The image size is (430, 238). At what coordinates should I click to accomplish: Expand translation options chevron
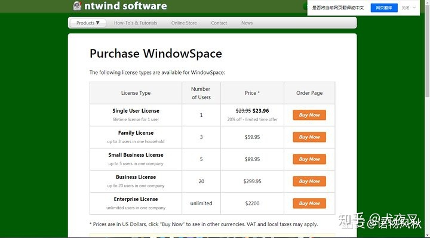coord(414,8)
